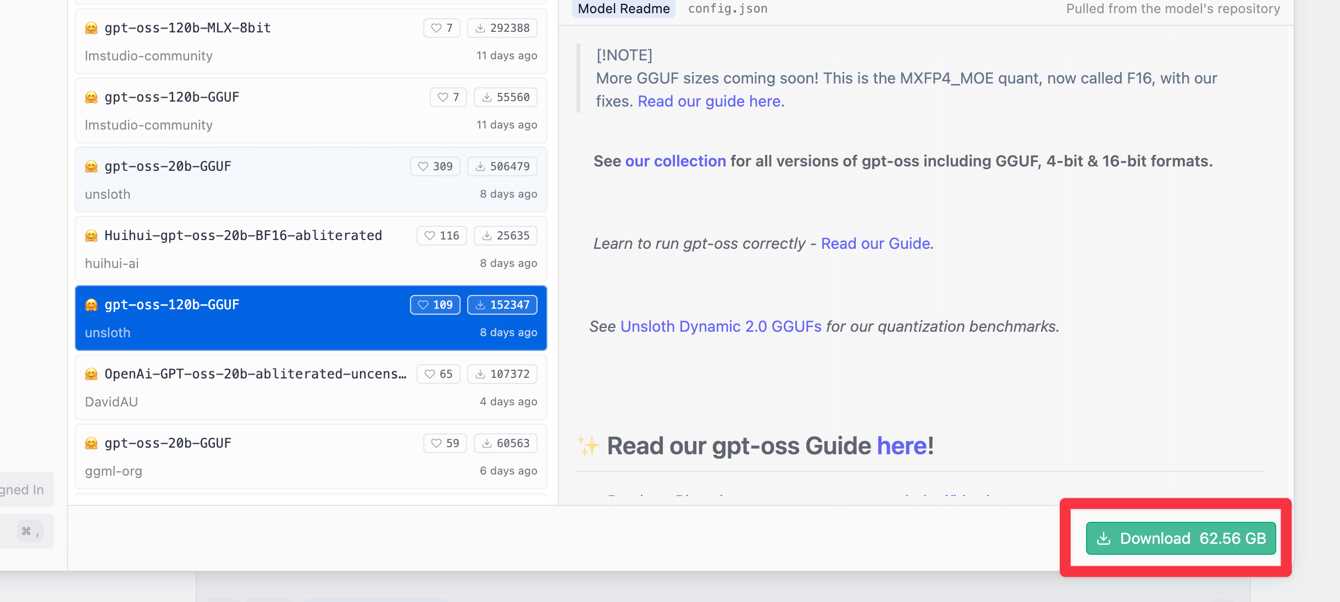Open the "Read our Guide" link

875,244
